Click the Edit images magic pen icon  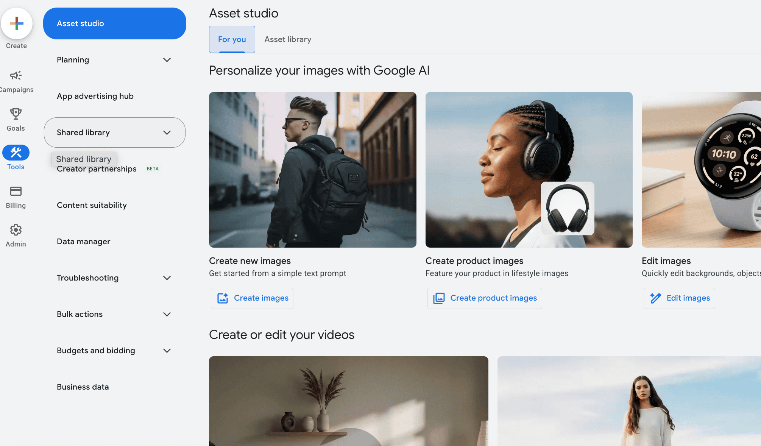click(655, 298)
